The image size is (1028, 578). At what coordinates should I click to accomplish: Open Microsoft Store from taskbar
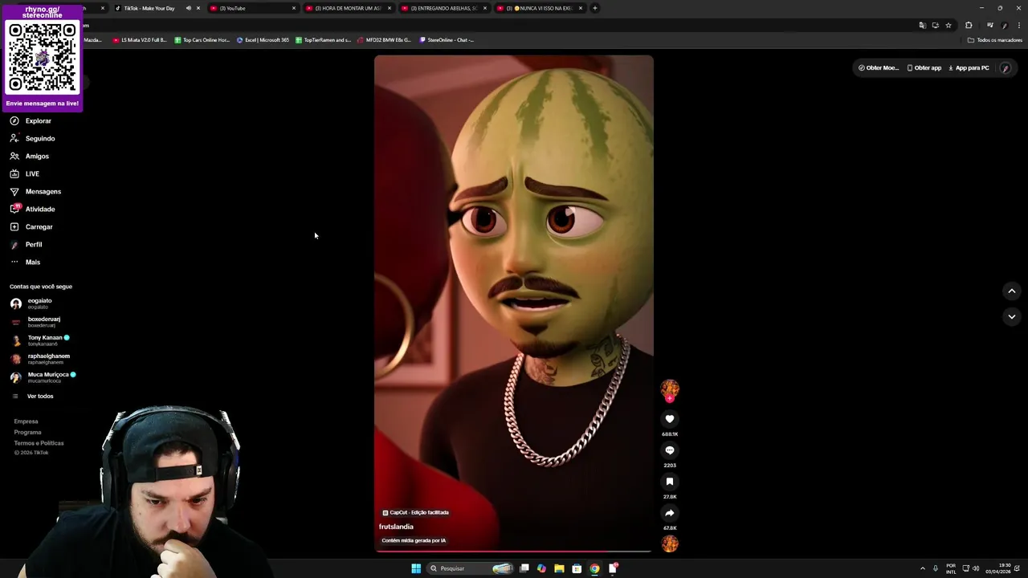[x=577, y=568]
